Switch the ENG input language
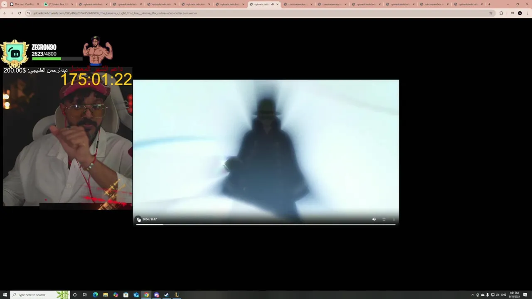Viewport: 532px width, 299px height. point(504,295)
